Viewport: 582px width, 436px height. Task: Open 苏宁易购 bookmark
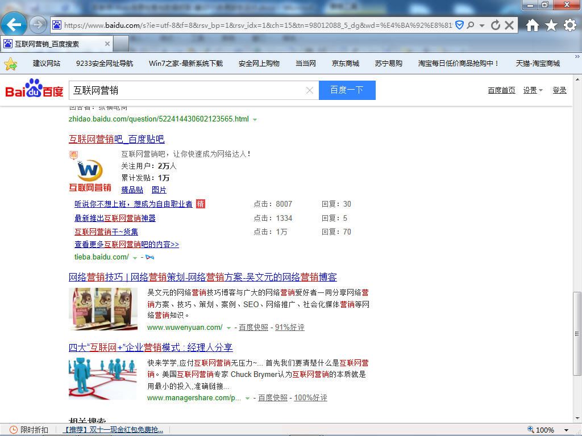pos(388,64)
